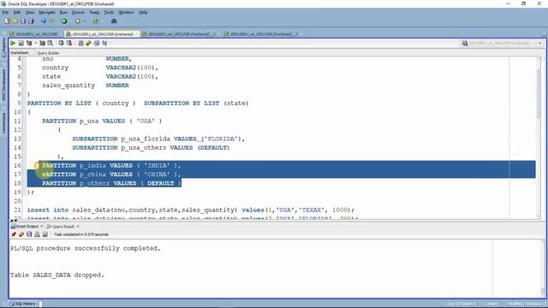
Task: Select the Query Builder sub-tab
Action: (x=48, y=53)
